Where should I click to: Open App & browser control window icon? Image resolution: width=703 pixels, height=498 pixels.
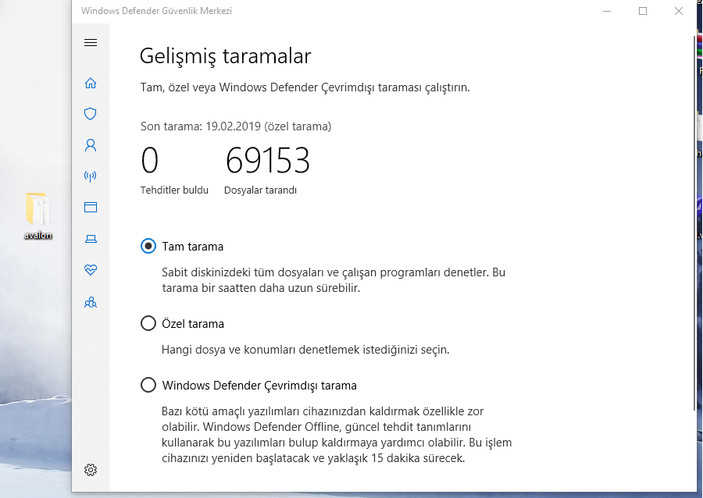91,208
